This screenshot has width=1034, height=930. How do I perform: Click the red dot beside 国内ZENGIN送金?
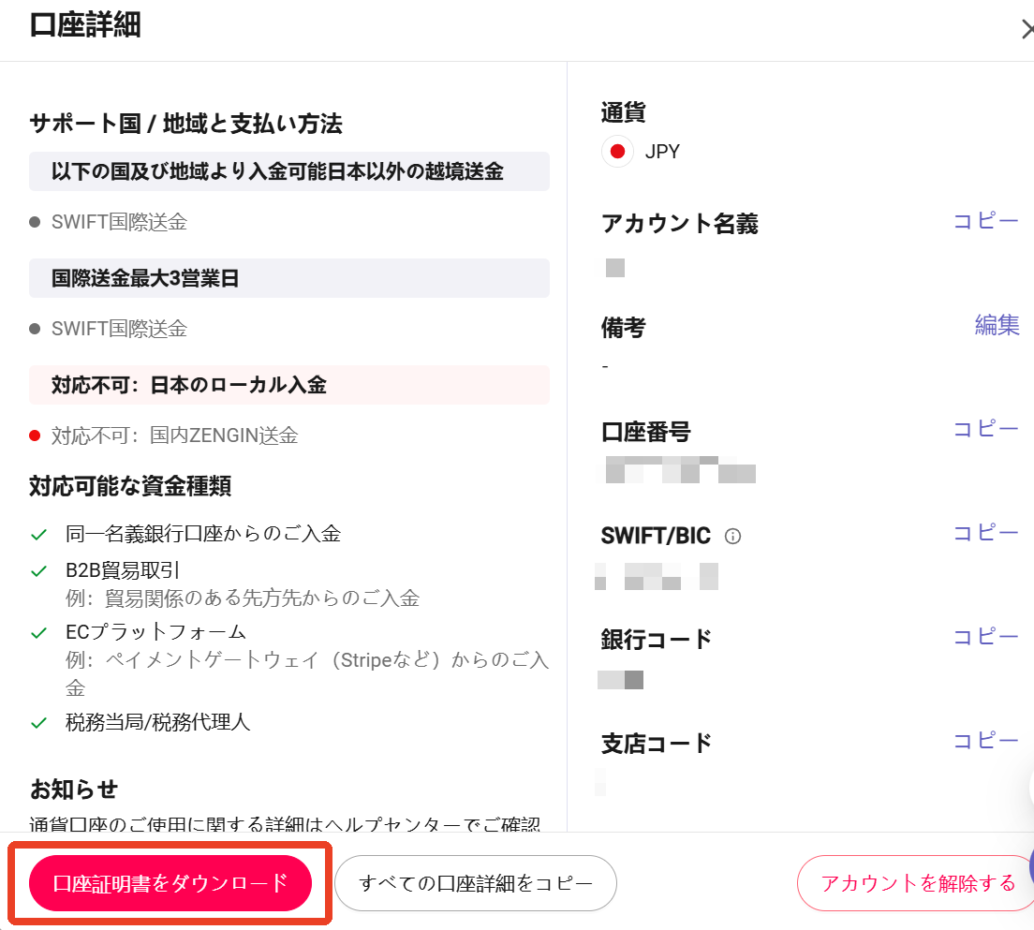point(35,435)
